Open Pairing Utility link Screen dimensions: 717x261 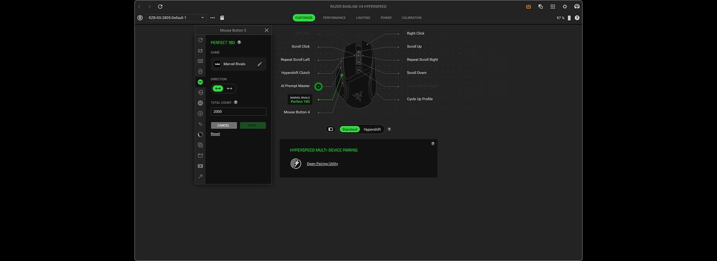click(x=322, y=164)
